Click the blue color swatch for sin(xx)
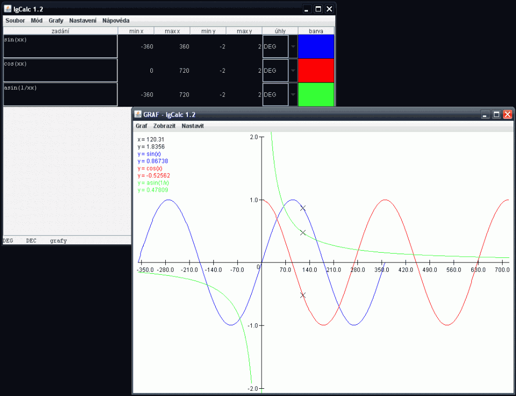The height and width of the screenshot is (396, 516). [316, 46]
